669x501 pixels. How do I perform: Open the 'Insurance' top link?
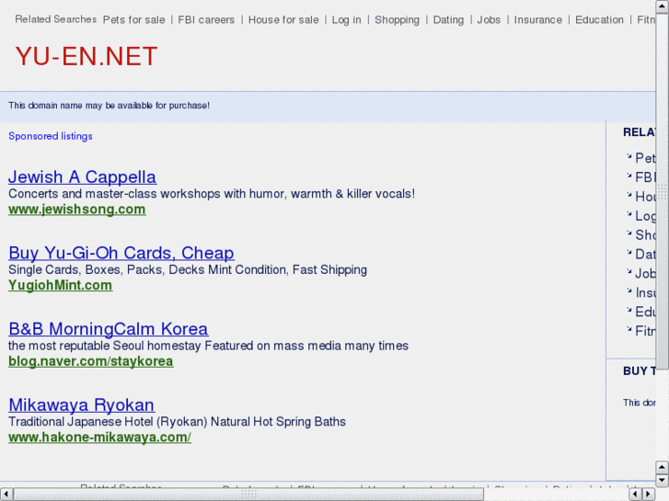coord(538,20)
